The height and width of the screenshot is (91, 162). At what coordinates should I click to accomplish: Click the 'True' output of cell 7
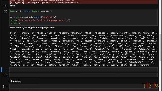coord(12,6)
